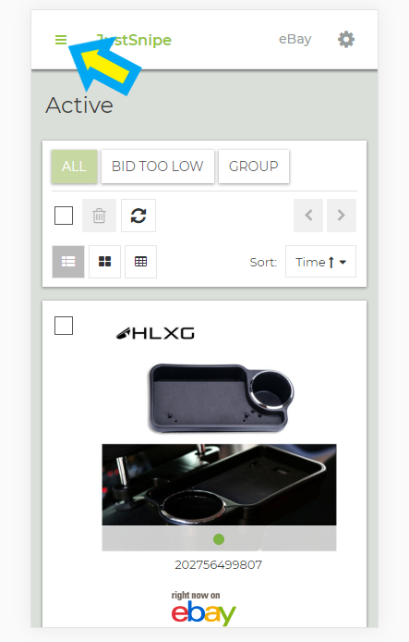Switch to table view layout
The image size is (409, 642).
click(140, 262)
